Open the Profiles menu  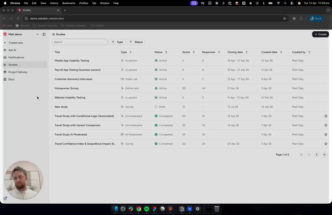(84, 3)
